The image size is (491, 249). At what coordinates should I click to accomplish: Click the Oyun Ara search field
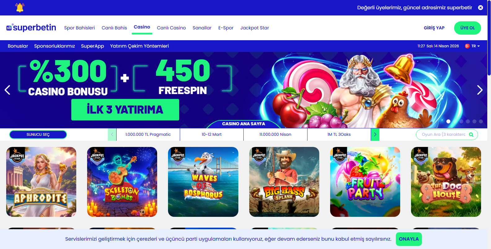pyautogui.click(x=444, y=135)
